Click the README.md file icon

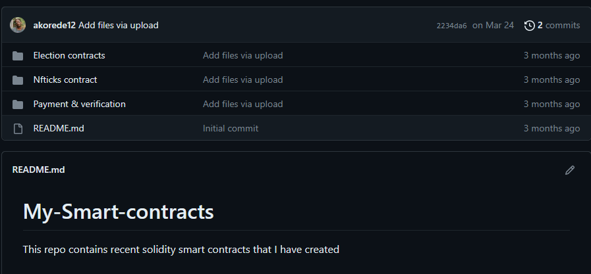coord(18,129)
